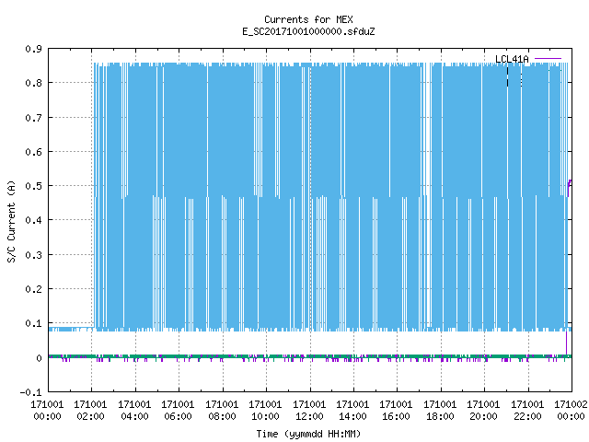Click the '171001 08:00' x-axis tick label

point(222,411)
